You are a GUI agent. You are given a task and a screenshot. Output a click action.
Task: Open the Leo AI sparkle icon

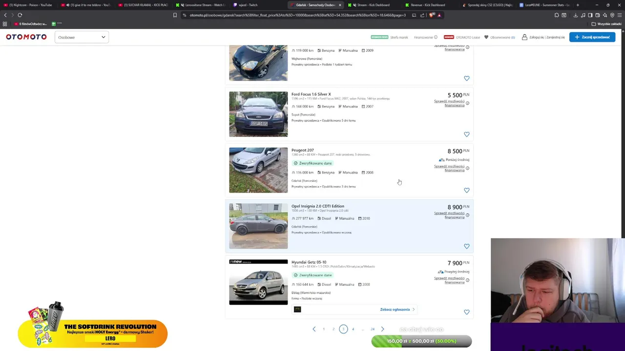click(605, 15)
